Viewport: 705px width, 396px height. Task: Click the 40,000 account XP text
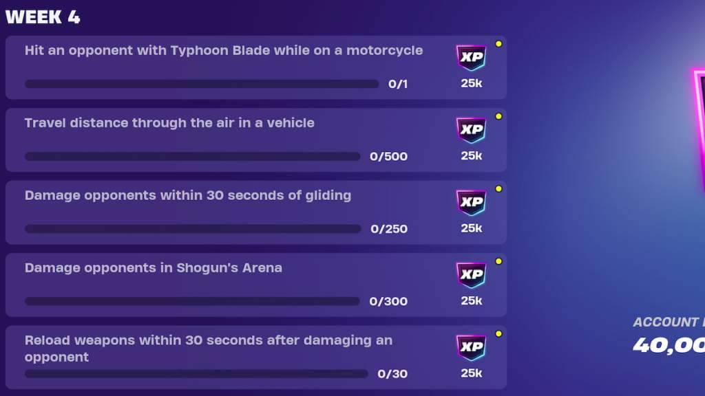tap(671, 347)
